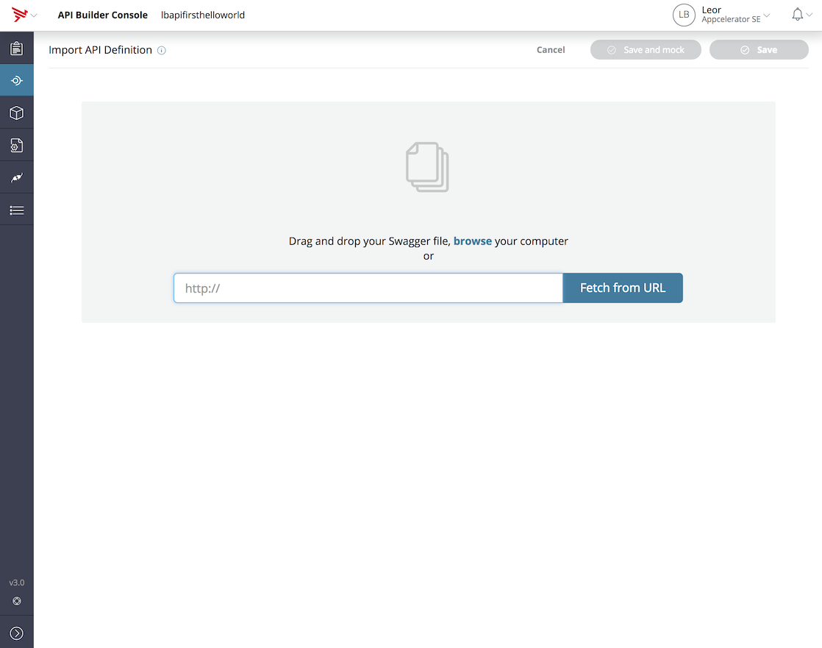The image size is (822, 648).
Task: Select the highlighted APIs sidebar icon
Action: 16,79
